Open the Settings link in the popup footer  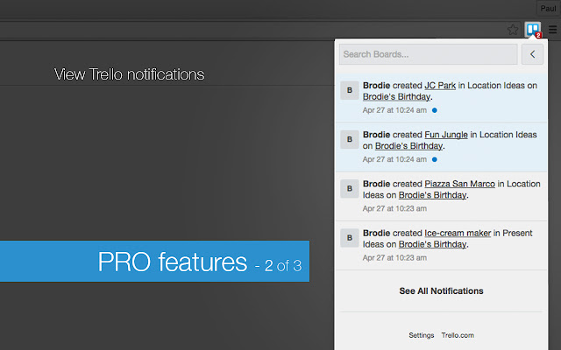(x=421, y=335)
